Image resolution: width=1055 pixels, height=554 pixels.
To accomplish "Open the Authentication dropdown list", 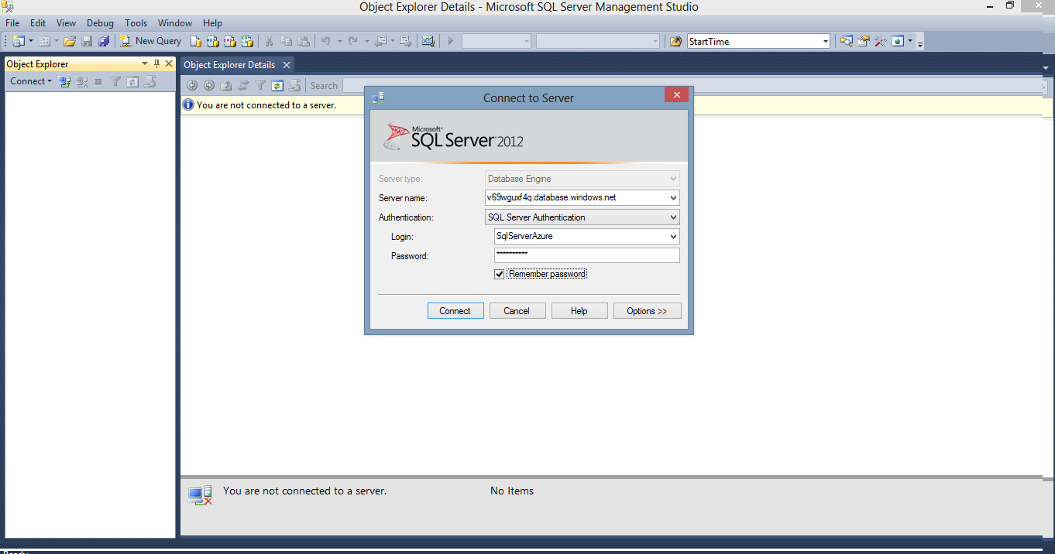I will click(672, 217).
